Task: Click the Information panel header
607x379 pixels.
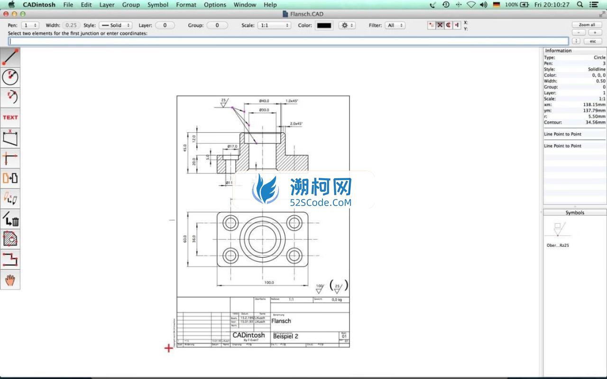Action: [x=574, y=51]
